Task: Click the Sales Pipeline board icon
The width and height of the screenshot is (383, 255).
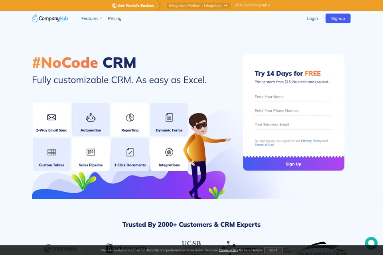Action: click(x=91, y=152)
